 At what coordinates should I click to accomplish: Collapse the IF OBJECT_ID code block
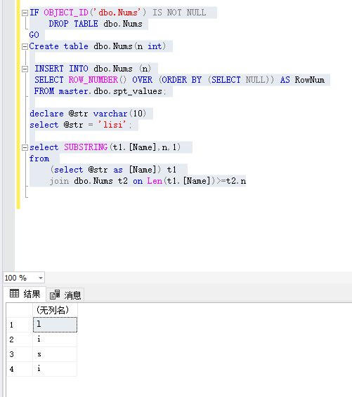(25, 13)
